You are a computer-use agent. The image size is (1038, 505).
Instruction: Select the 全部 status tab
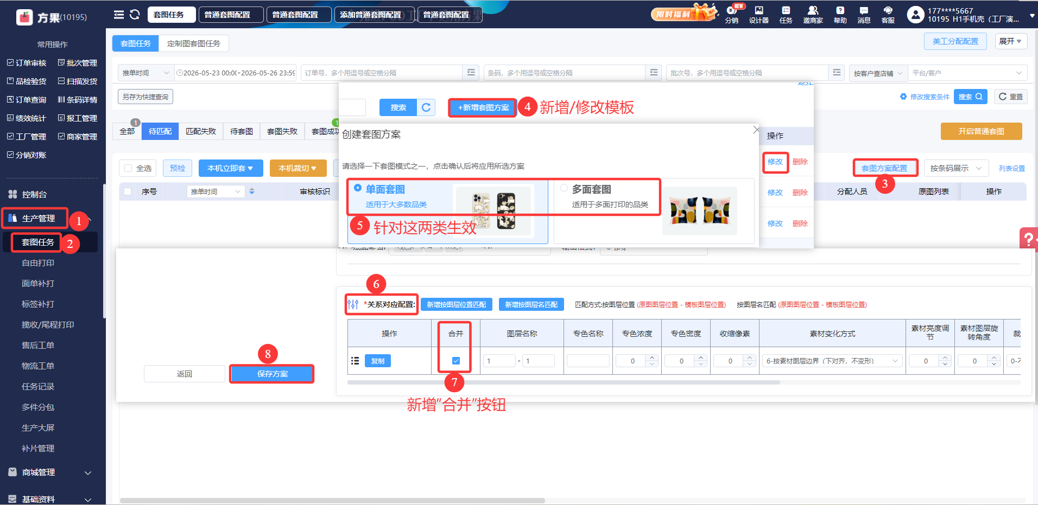tap(127, 131)
